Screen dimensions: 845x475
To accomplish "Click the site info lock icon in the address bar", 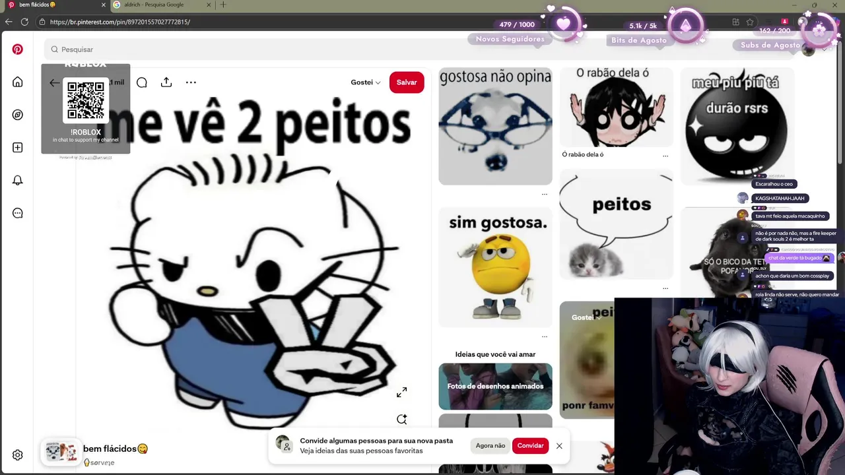I will 42,22.
